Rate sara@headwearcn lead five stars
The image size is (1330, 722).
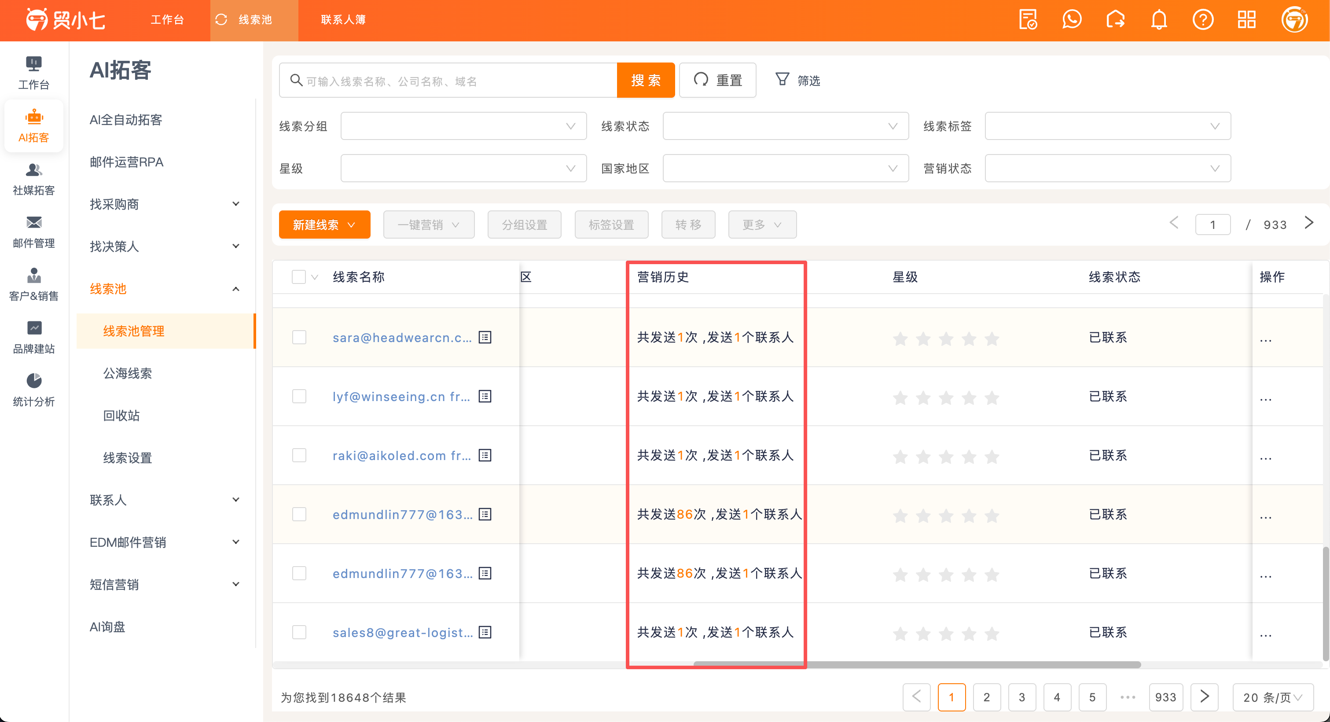click(992, 339)
